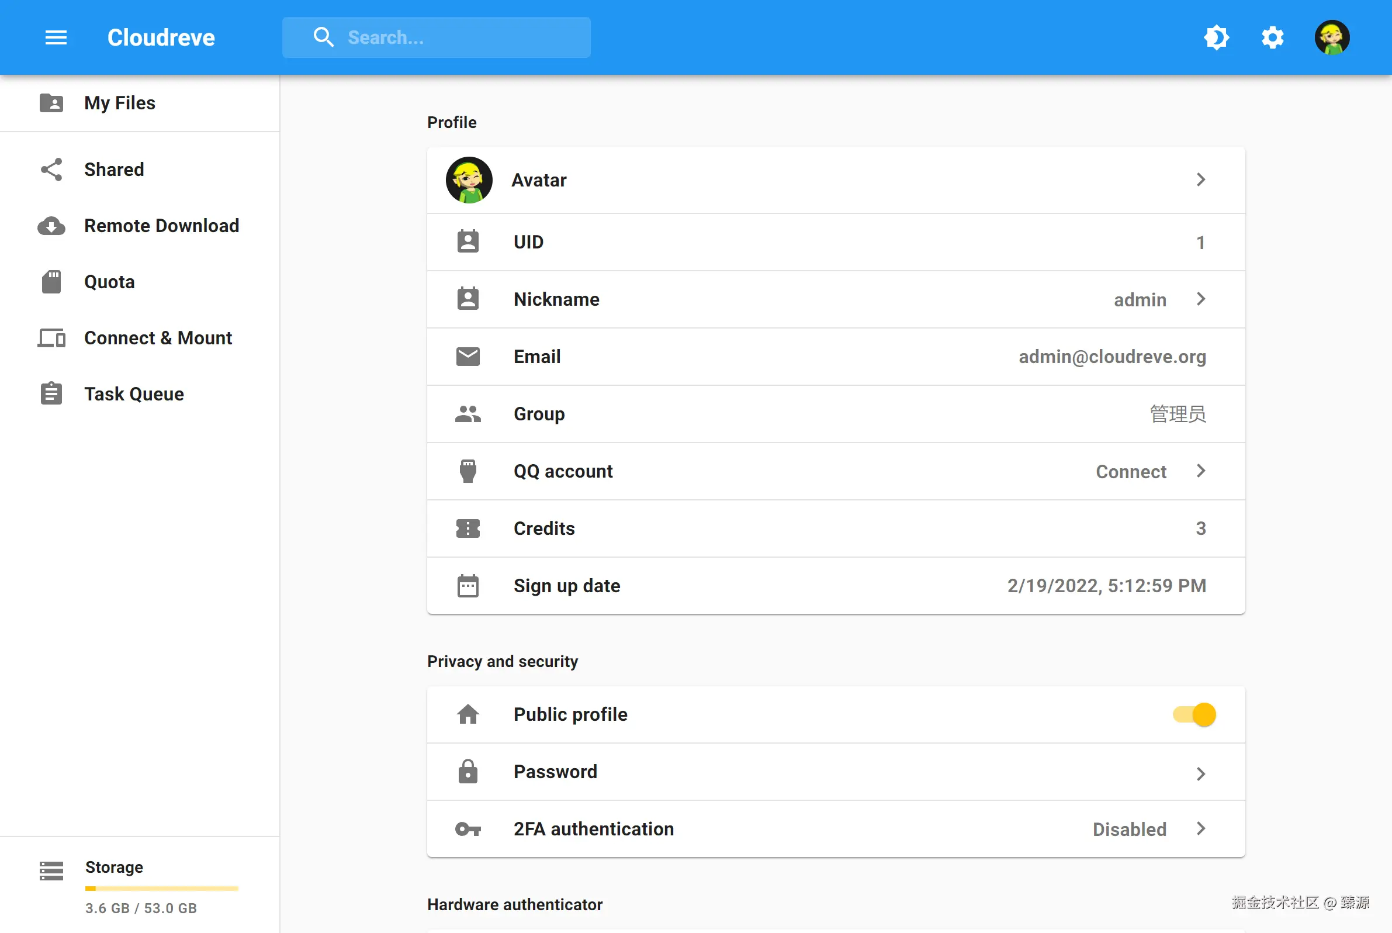Click the Storage icon in sidebar

click(51, 870)
